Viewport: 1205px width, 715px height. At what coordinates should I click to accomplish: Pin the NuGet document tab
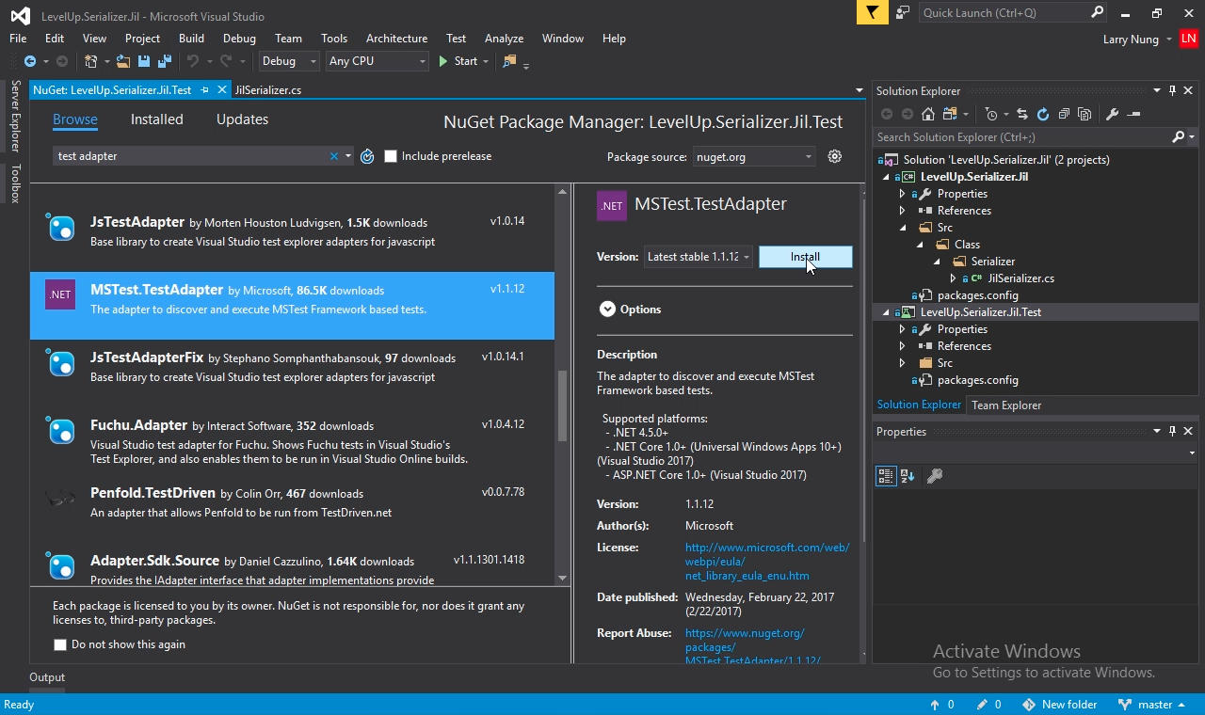[x=204, y=90]
